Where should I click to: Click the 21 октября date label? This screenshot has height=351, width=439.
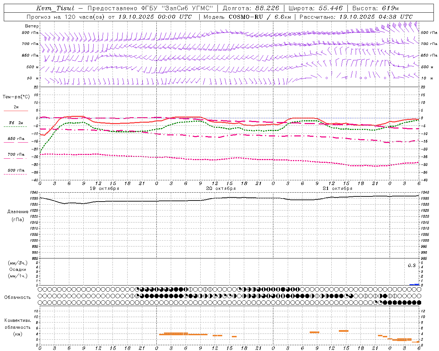(337, 189)
